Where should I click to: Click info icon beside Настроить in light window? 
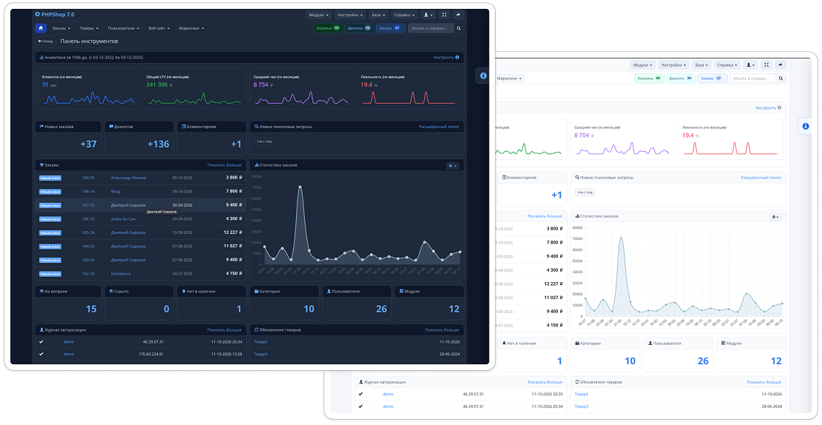tap(780, 108)
